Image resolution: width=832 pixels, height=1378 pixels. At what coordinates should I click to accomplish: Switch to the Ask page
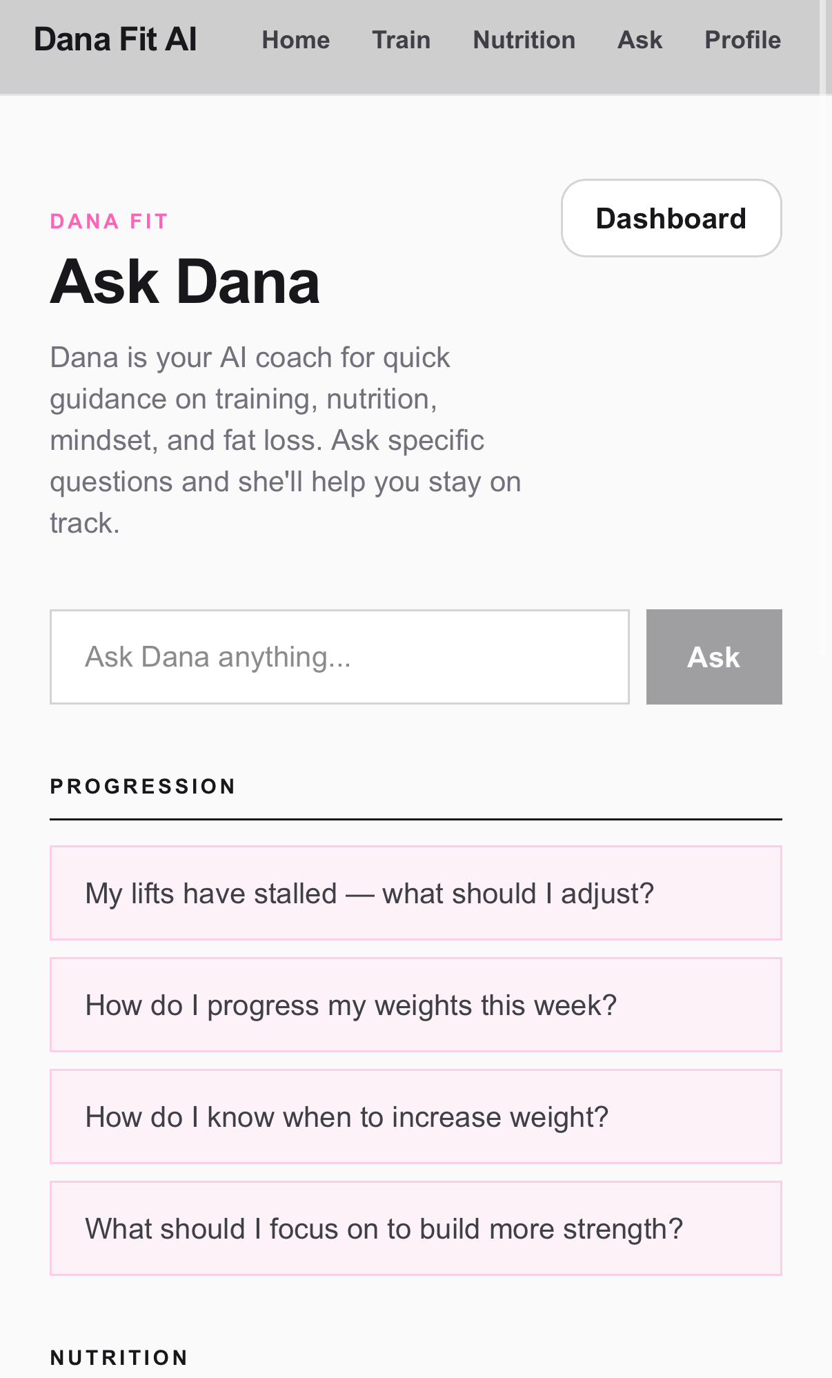pyautogui.click(x=639, y=40)
